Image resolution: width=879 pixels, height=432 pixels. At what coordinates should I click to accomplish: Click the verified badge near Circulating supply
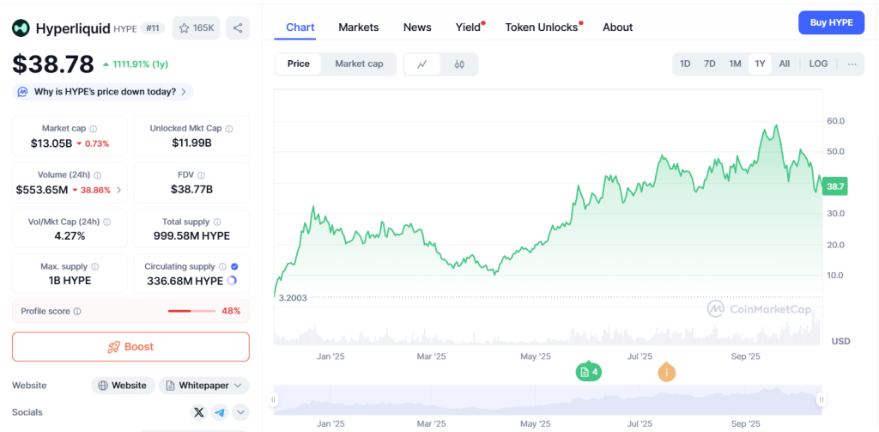click(x=234, y=266)
